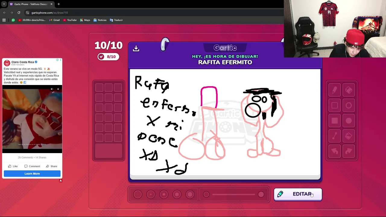The height and width of the screenshot is (217, 386).
Task: Open the 30:39 En directo bookmark
Action: pyautogui.click(x=32, y=20)
